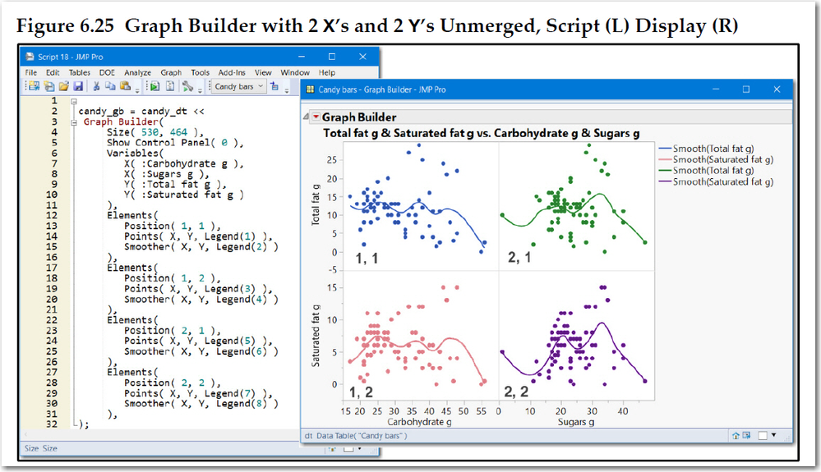Open the Graph Builder red triangle menu
Screen dimensions: 821x472
pos(316,117)
